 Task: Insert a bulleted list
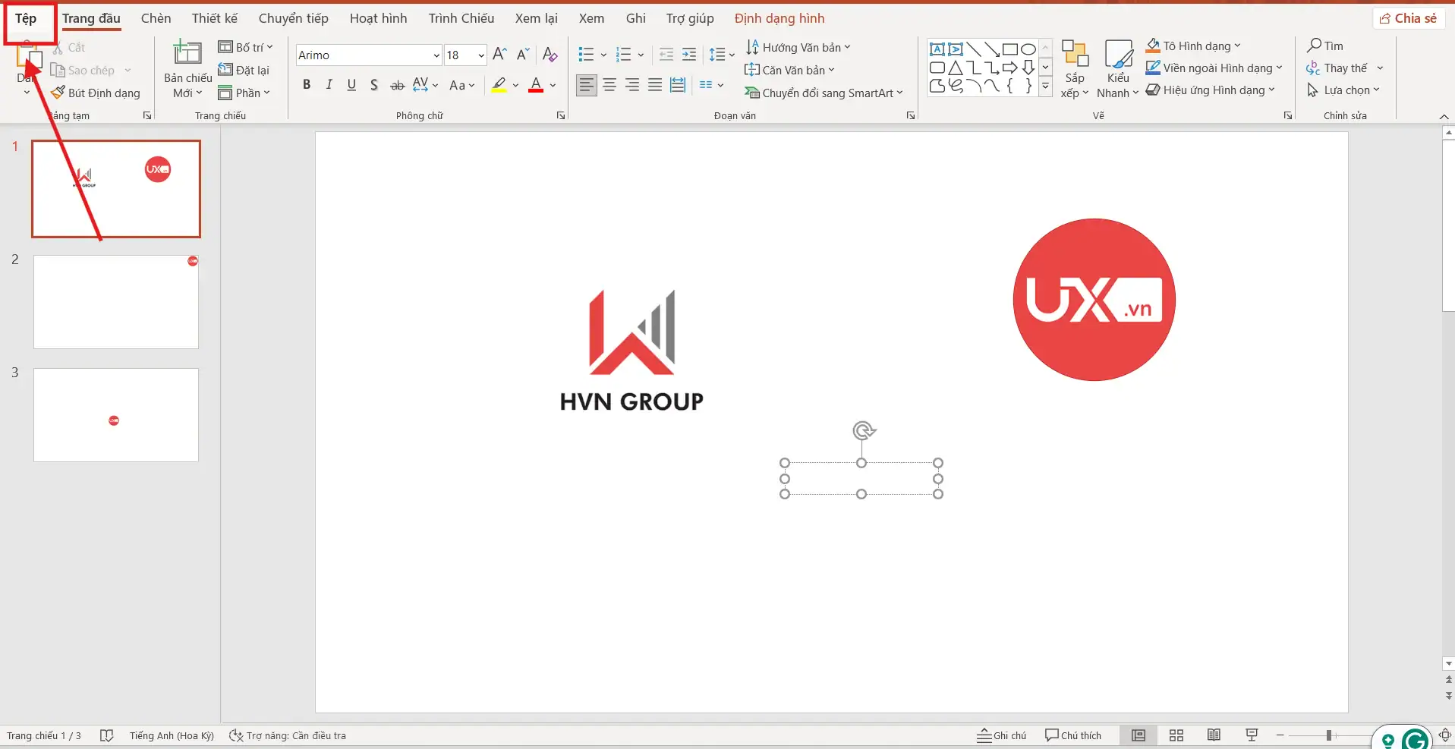point(586,55)
